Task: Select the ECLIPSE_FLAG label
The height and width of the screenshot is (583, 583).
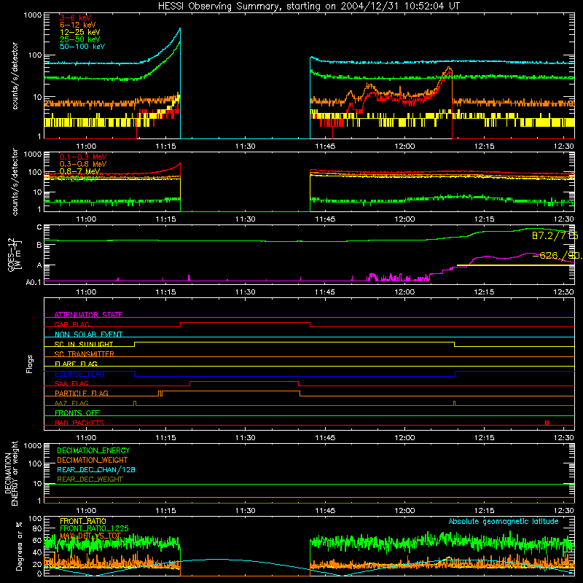Action: (79, 374)
